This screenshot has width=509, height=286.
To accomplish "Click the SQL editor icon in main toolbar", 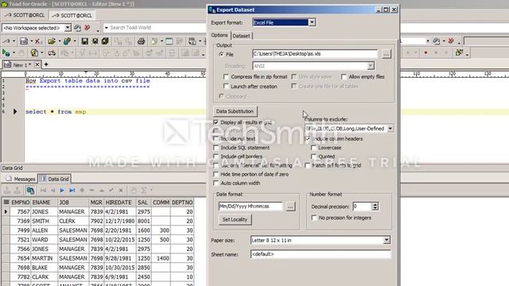I will [x=24, y=41].
